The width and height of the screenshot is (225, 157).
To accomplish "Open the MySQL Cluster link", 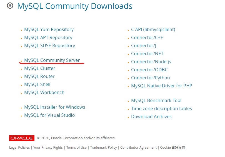I will 40,68.
